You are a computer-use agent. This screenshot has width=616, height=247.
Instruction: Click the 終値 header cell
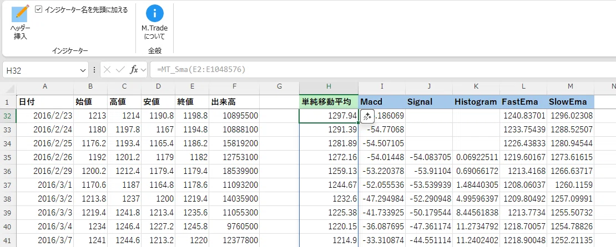click(192, 102)
